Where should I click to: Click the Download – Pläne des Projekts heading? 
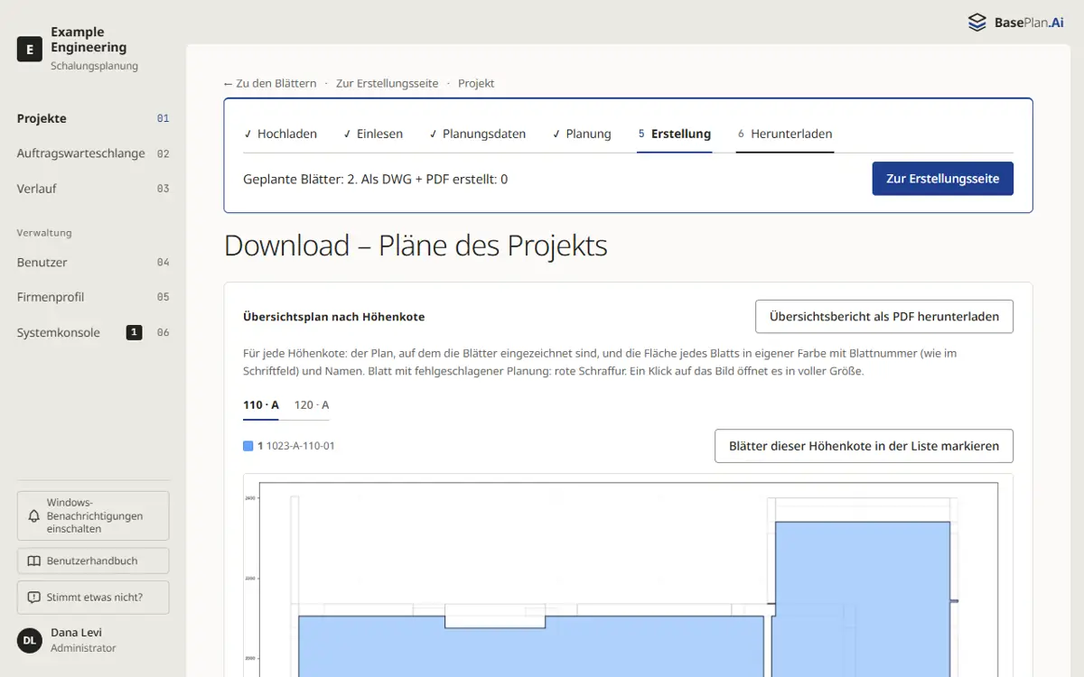pos(416,246)
